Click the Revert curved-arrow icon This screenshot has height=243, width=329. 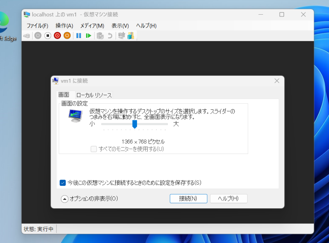pos(110,36)
